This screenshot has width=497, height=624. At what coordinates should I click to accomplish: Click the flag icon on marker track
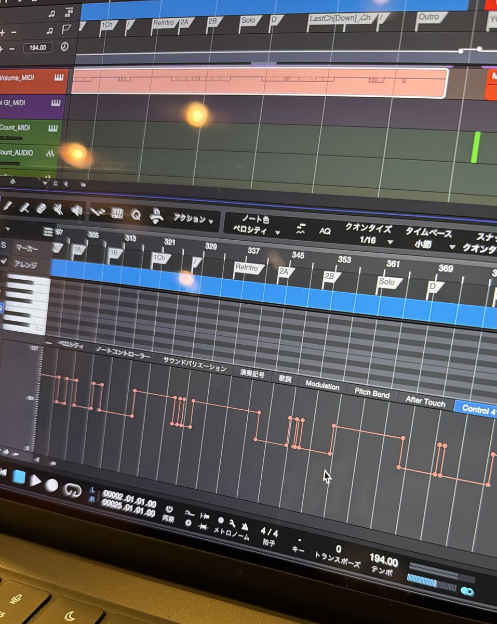[66, 29]
